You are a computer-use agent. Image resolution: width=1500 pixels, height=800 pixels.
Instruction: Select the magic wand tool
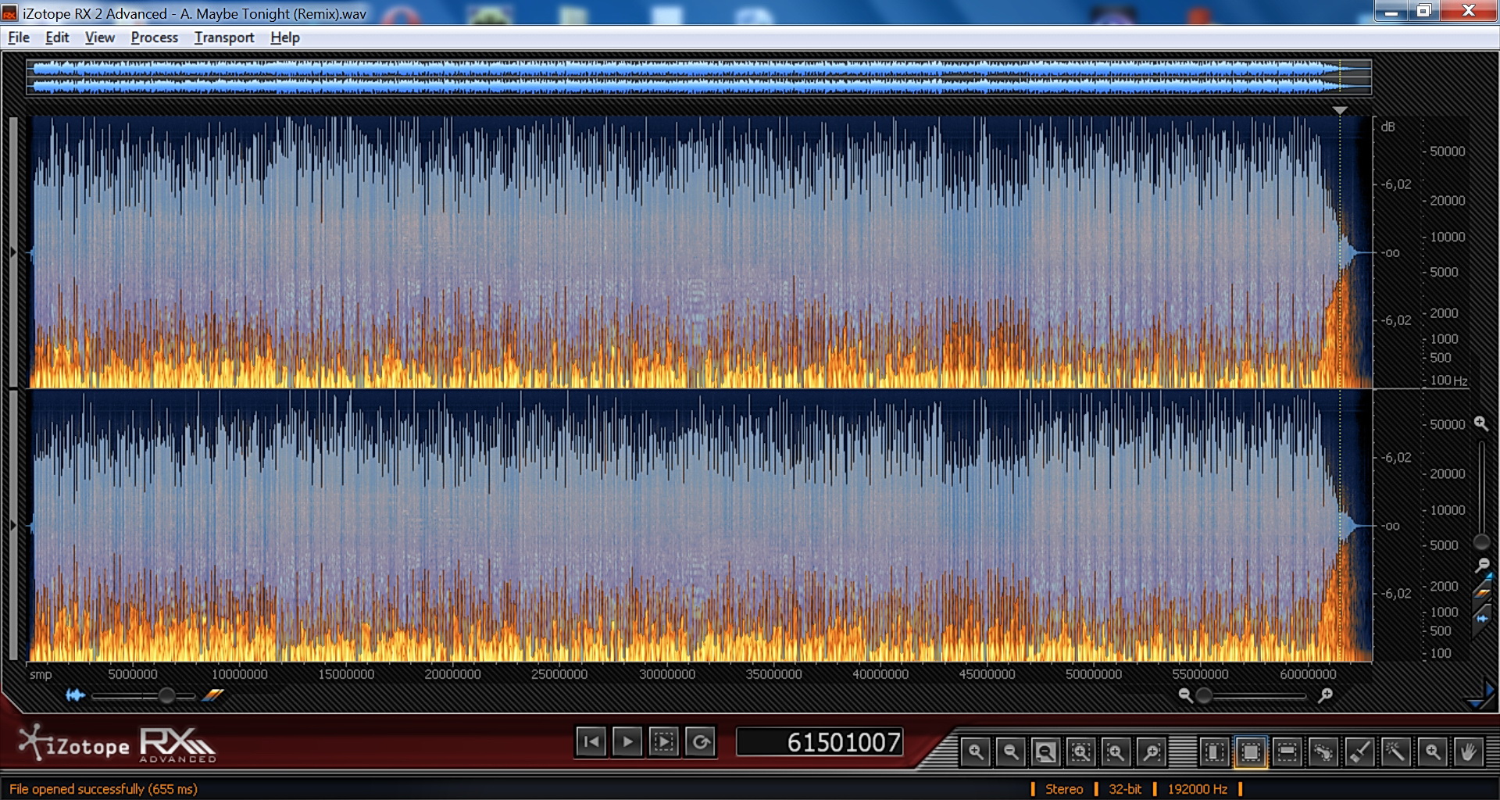(1395, 752)
